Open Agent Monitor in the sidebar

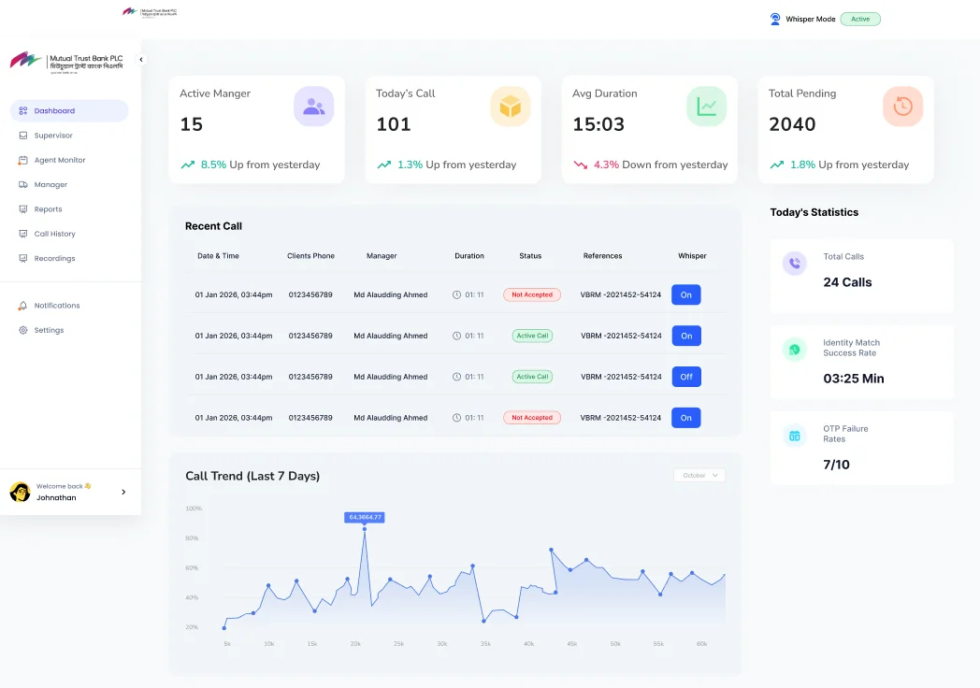pos(60,160)
